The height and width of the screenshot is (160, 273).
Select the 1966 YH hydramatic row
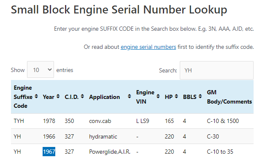132,136
